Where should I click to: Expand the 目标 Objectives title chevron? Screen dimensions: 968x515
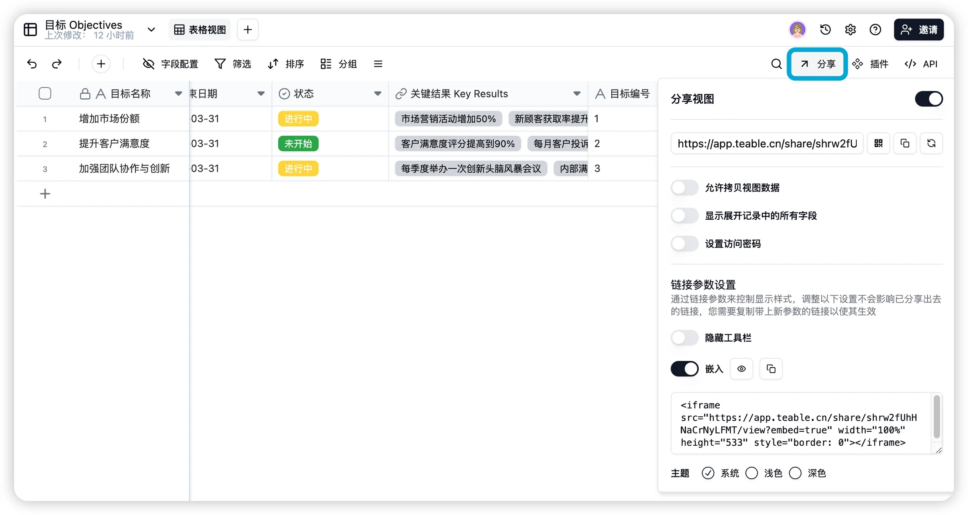(x=151, y=29)
